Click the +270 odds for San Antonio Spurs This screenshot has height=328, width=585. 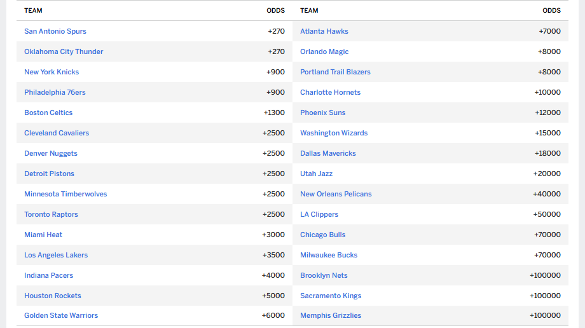277,31
